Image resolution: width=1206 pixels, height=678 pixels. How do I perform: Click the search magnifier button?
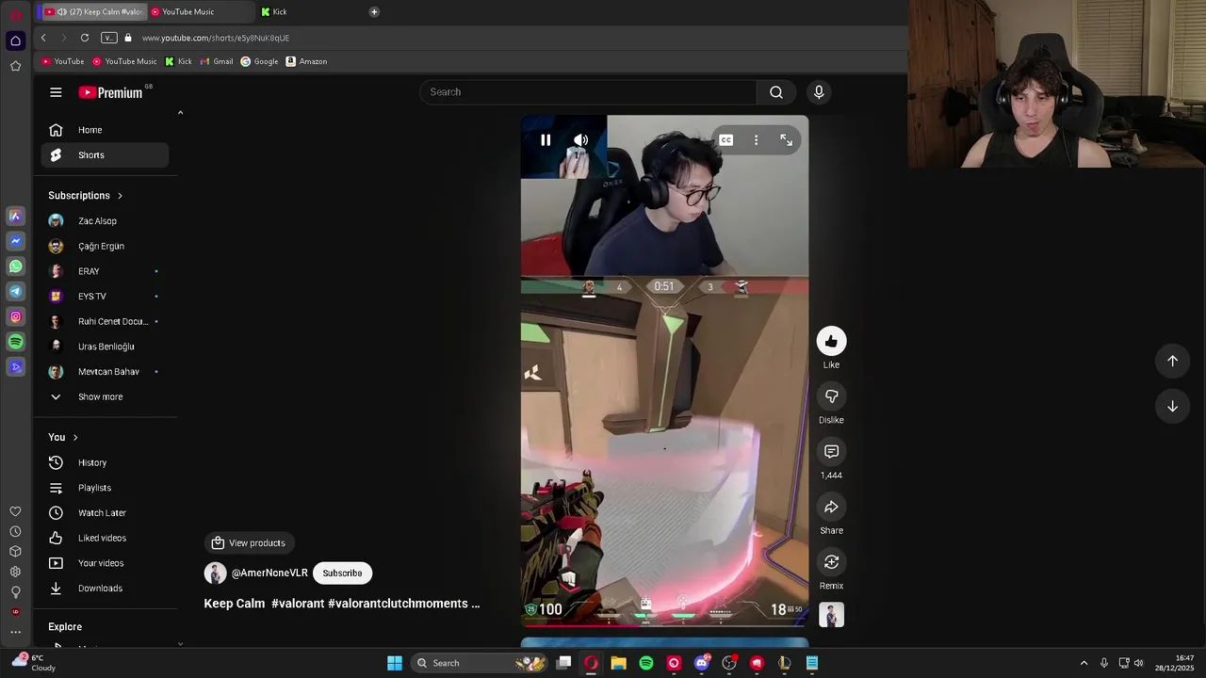click(775, 92)
